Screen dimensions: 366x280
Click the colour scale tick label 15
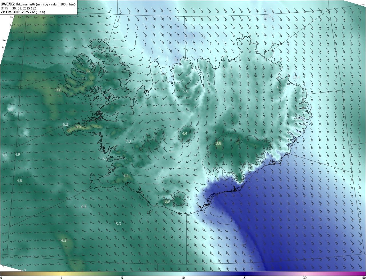click(244, 278)
